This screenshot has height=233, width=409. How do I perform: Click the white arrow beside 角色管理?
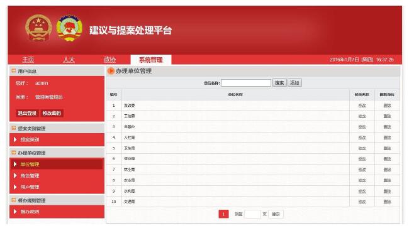click(15, 175)
